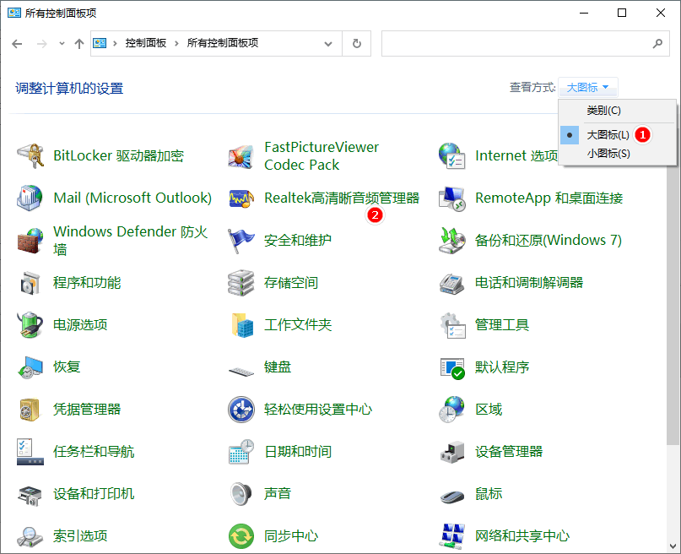
Task: Click the search magnifier icon
Action: click(657, 43)
